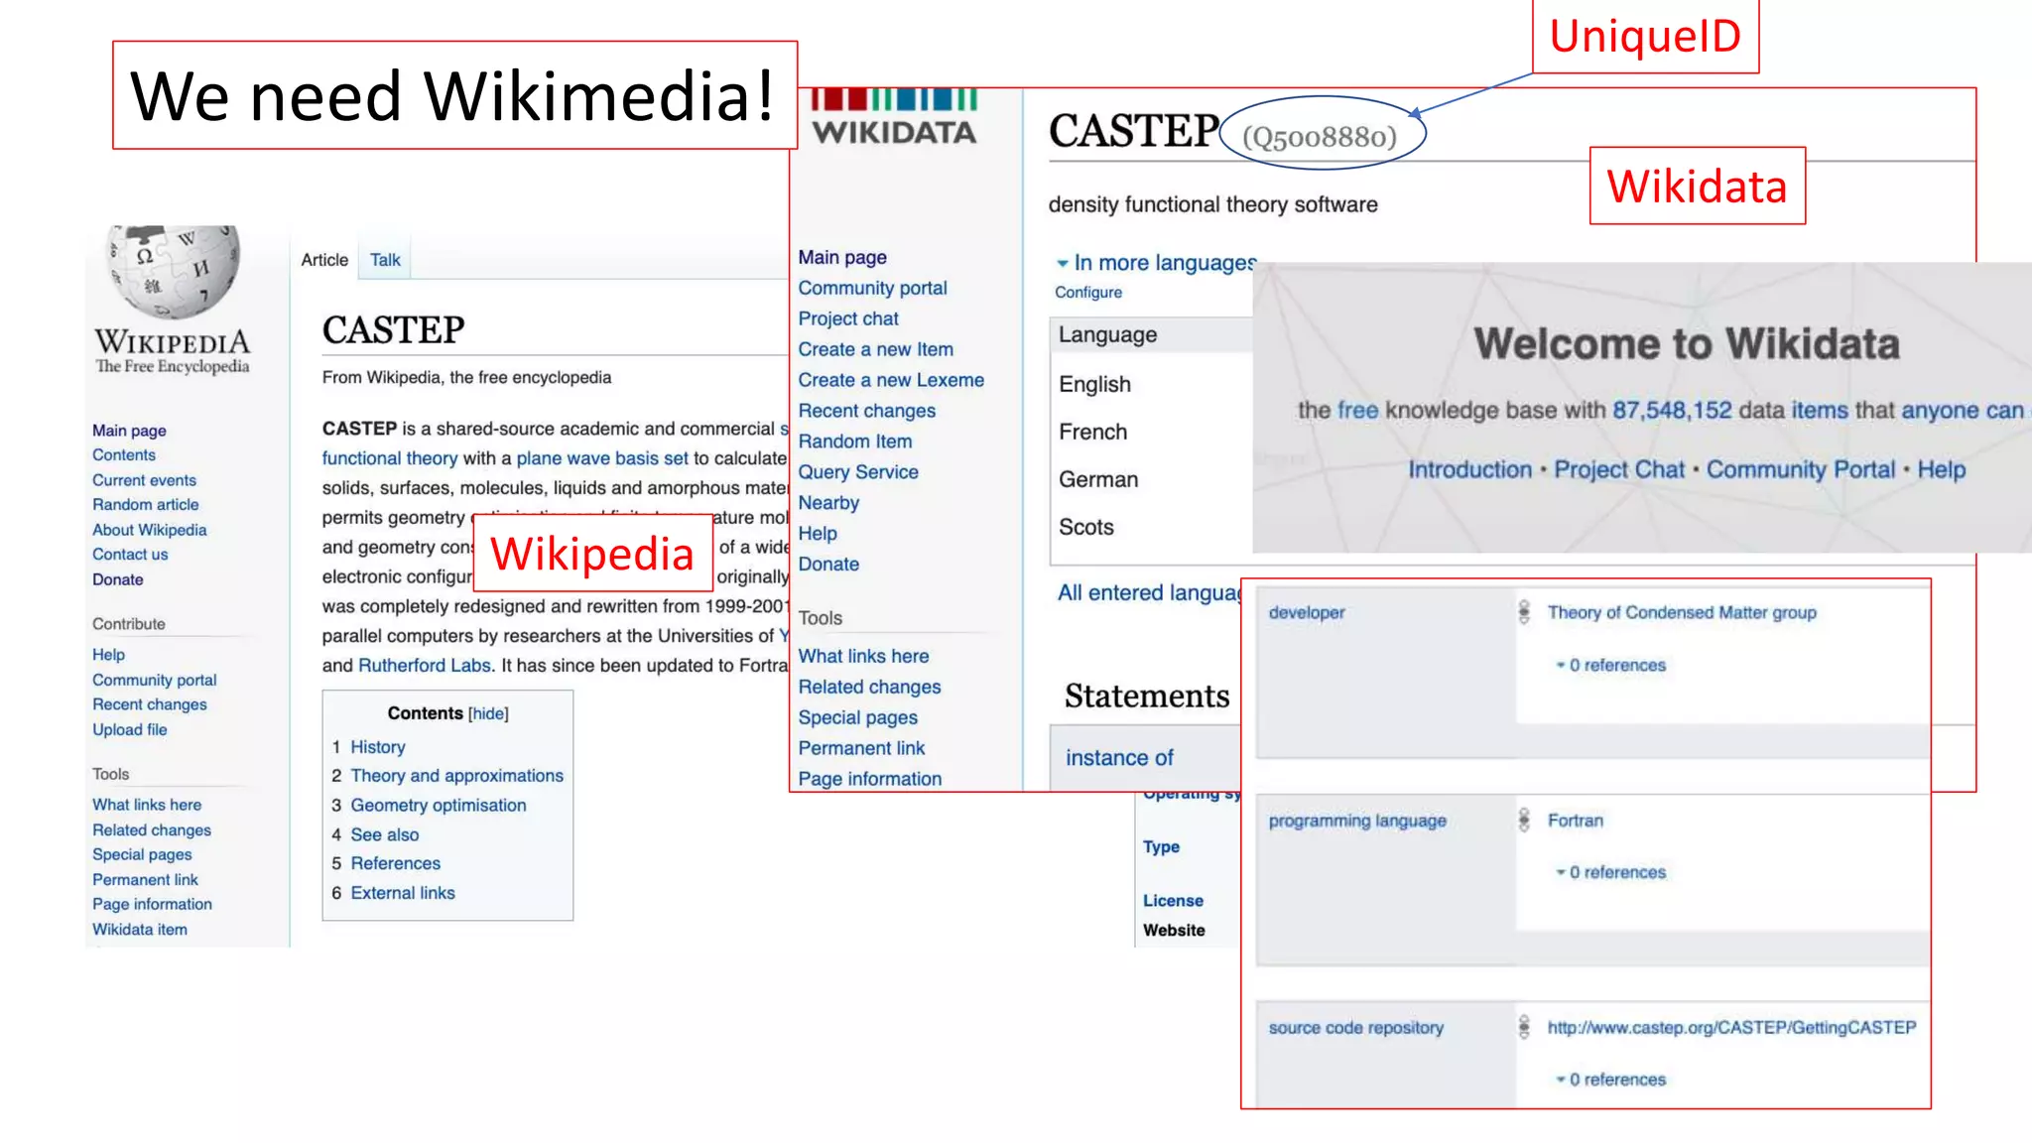Click Configure under languages
This screenshot has height=1143, width=2032.
tap(1088, 293)
